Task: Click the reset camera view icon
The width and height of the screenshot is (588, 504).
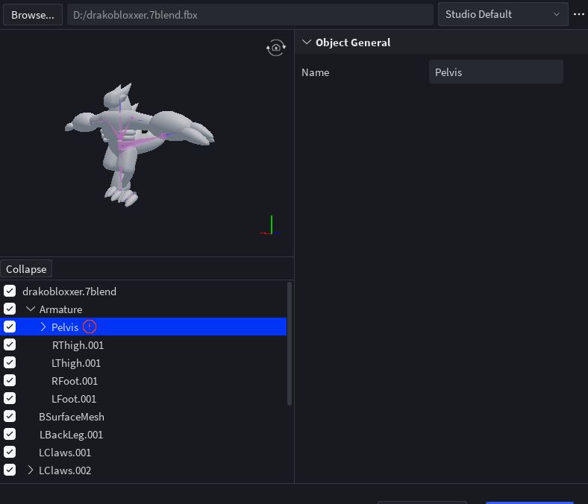Action: [276, 48]
